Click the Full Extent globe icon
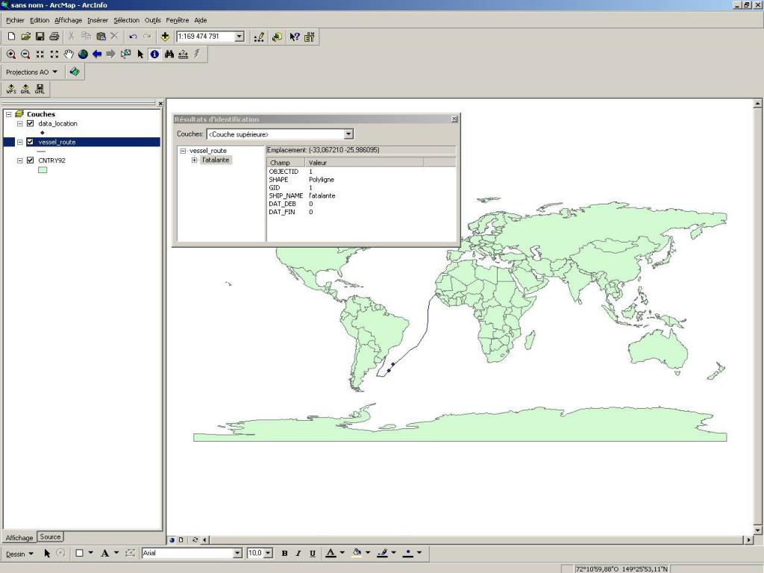 (x=83, y=54)
